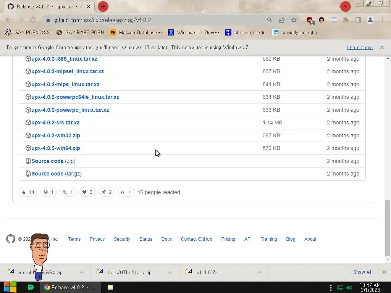The height and width of the screenshot is (293, 391).
Task: Open the Status footer link
Action: (145, 239)
